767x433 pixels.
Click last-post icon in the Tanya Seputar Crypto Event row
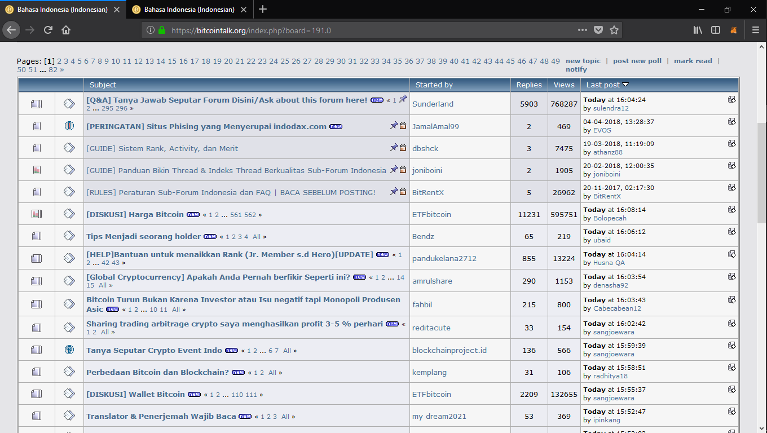point(732,345)
